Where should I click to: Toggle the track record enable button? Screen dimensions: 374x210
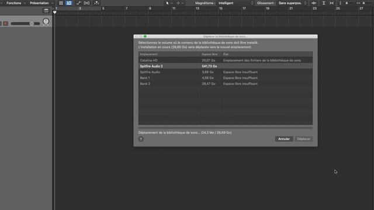tap(5, 23)
